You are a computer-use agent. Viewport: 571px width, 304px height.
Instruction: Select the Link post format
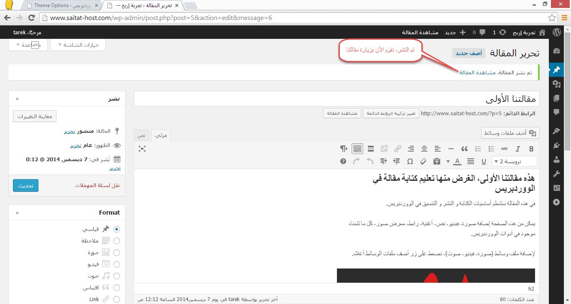point(117,299)
